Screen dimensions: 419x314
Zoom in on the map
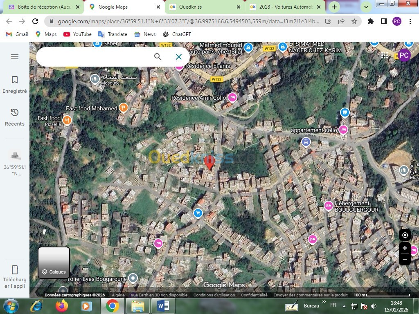405,248
